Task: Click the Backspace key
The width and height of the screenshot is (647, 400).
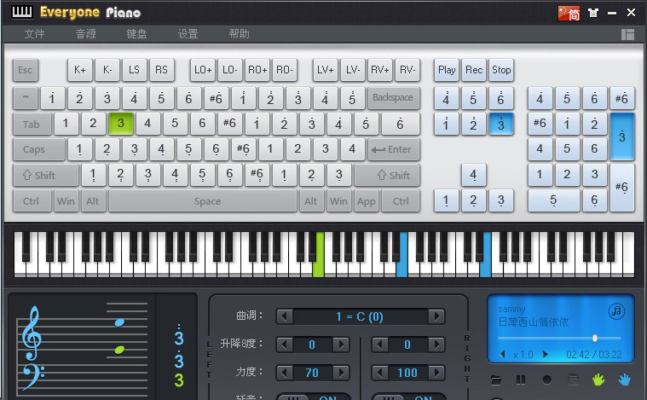Action: tap(393, 98)
